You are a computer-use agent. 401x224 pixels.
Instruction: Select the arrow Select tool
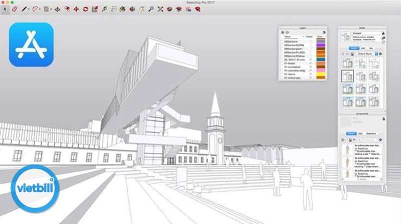(5, 9)
